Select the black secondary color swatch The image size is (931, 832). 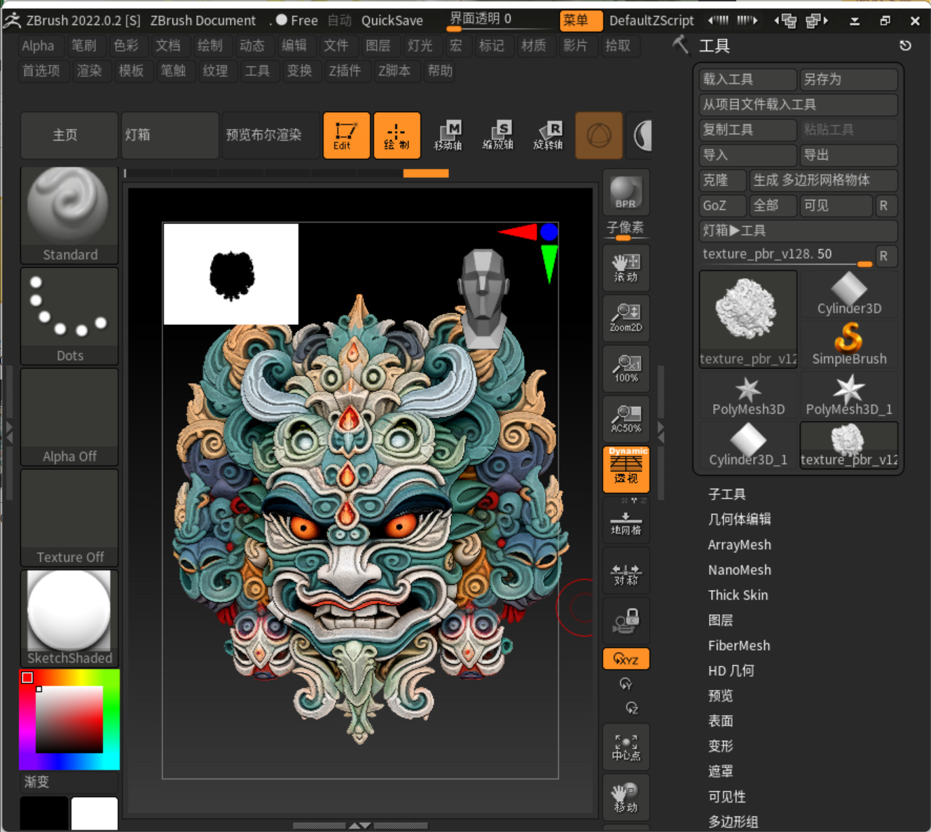click(44, 814)
